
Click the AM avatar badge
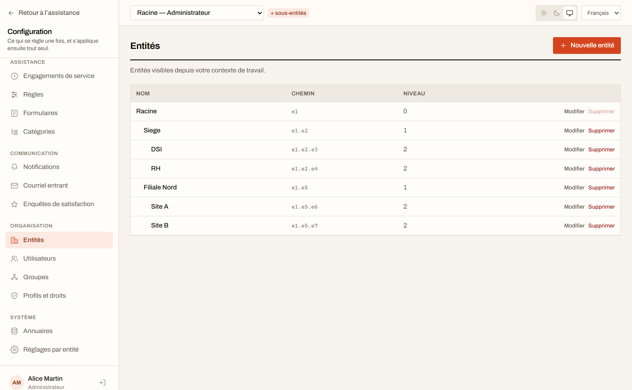[x=17, y=383]
